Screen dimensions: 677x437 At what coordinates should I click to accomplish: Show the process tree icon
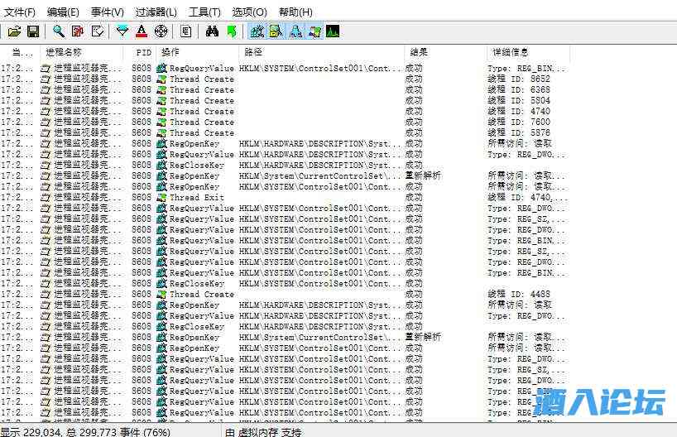(186, 31)
